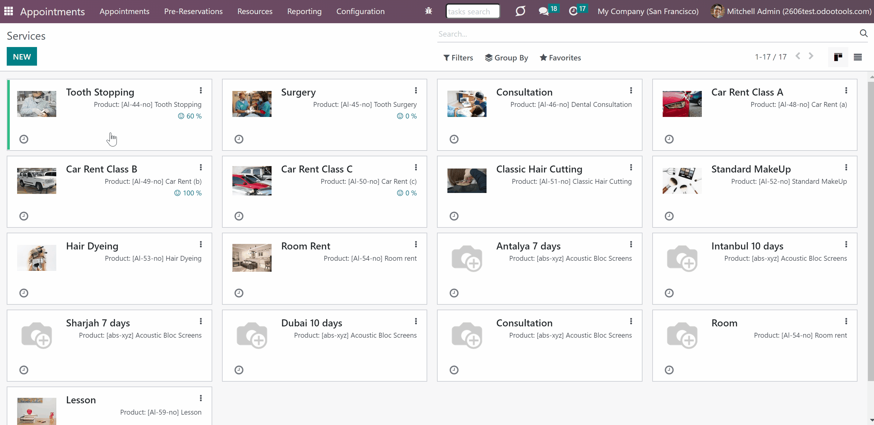Click the 1-17 / 17 pager counter

[x=771, y=56]
